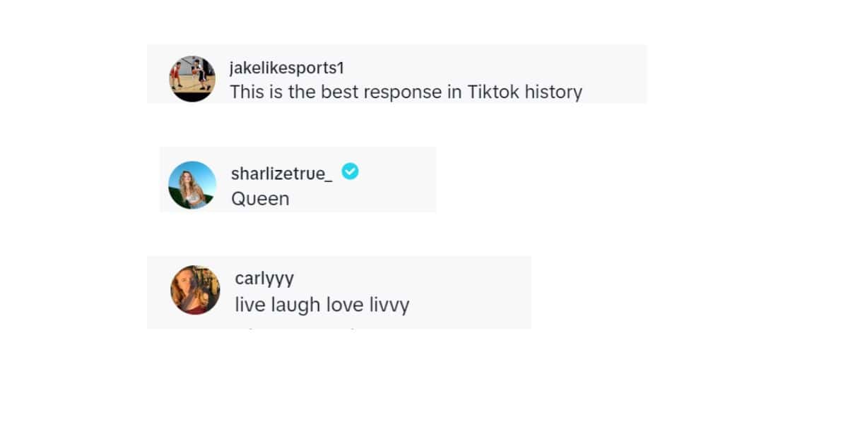Click jakelikesports1's comment card
The height and width of the screenshot is (443, 848).
click(396, 74)
